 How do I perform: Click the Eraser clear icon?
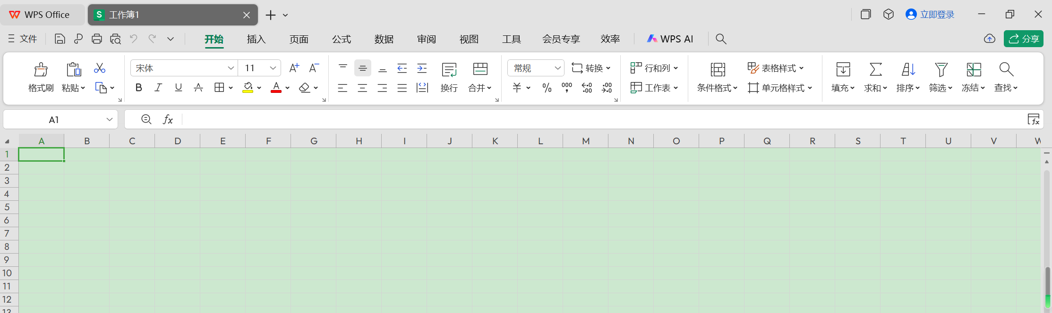point(305,88)
